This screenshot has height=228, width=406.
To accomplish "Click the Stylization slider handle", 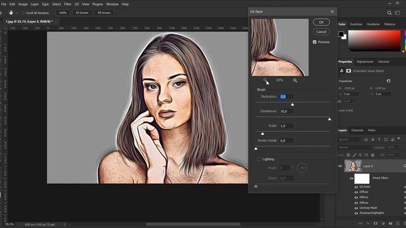I will click(x=292, y=104).
